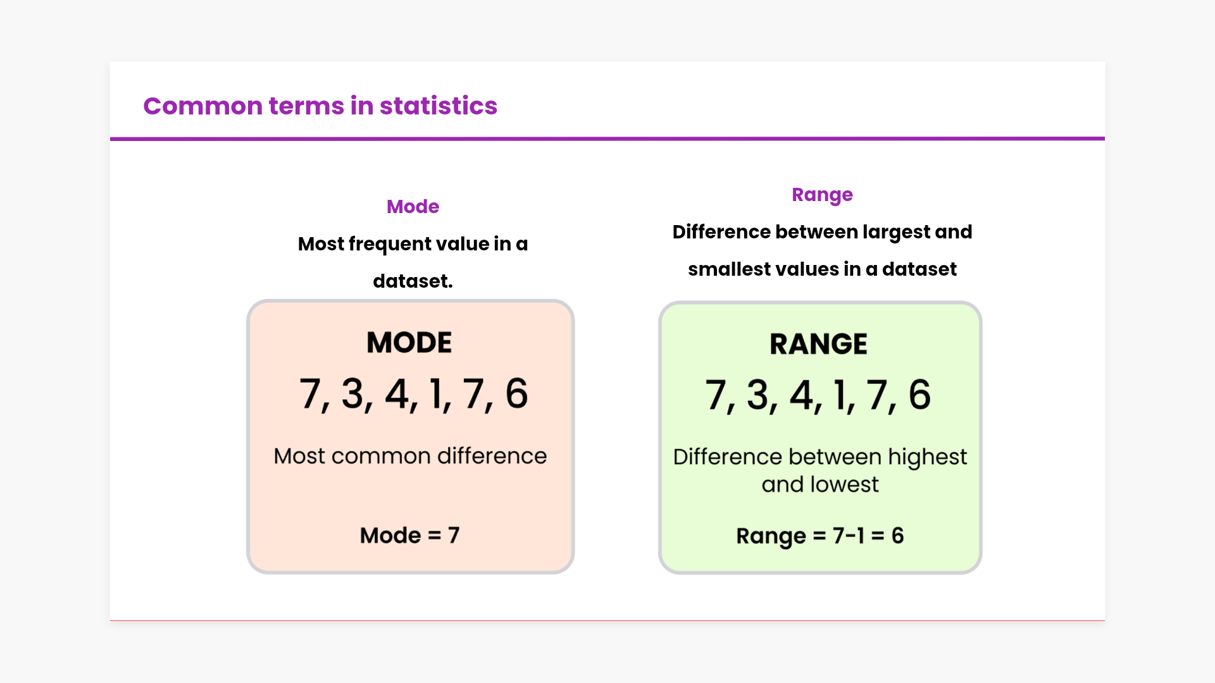Click the first 7 in the RANGE card sequence
This screenshot has height=683, width=1215.
[x=716, y=395]
